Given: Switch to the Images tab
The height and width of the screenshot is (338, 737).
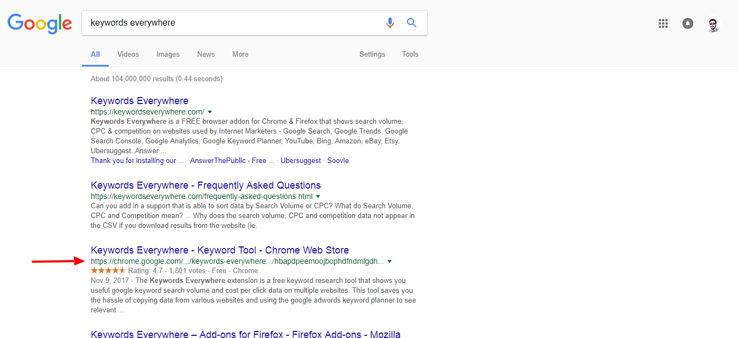Looking at the screenshot, I should [x=168, y=54].
